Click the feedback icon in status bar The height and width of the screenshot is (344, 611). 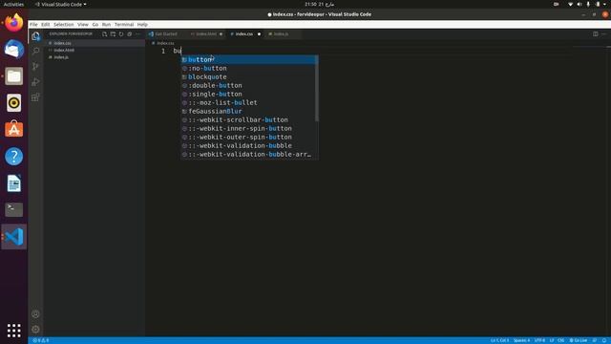[x=595, y=340]
